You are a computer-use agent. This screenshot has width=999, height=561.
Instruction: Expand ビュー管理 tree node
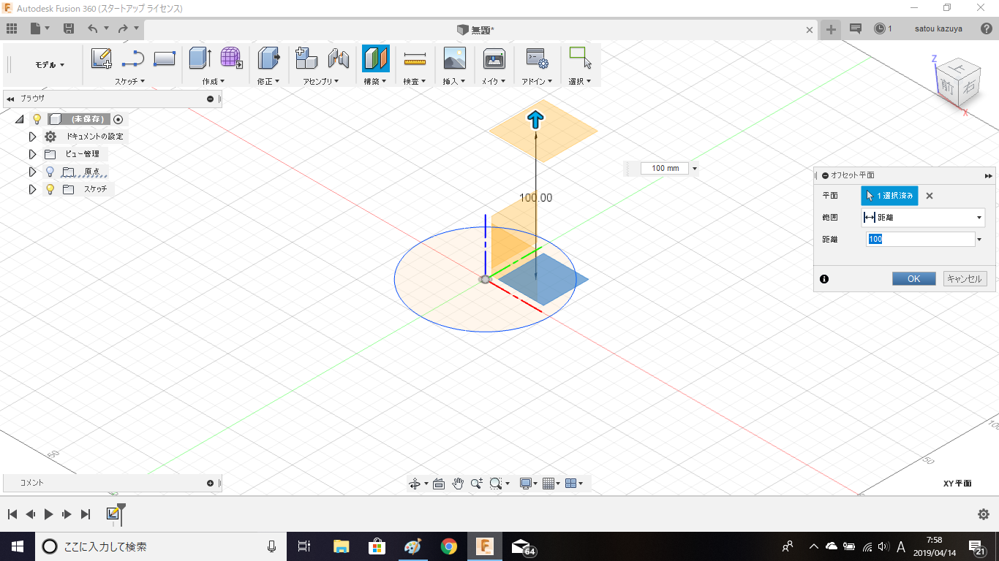32,154
